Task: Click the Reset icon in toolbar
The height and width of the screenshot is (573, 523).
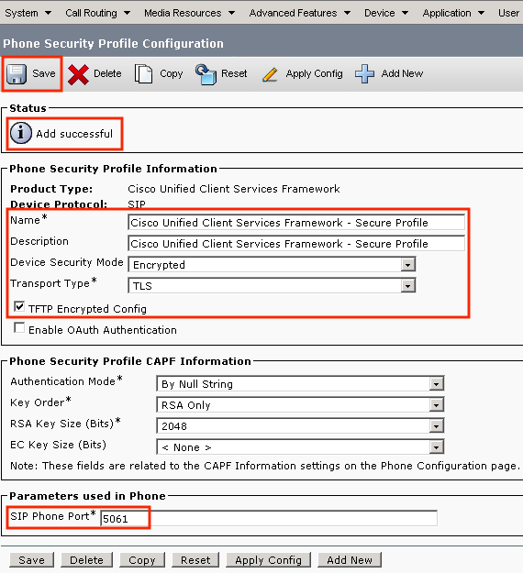Action: point(206,74)
